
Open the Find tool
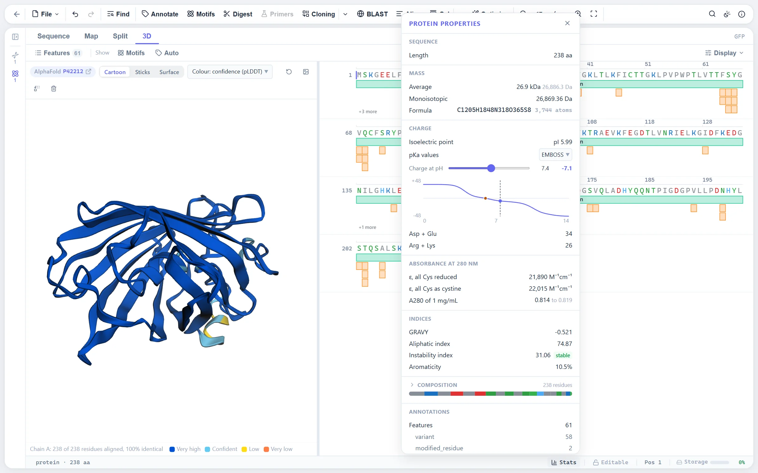(118, 14)
